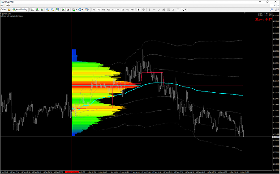The width and height of the screenshot is (280, 174).
Task: Click the Periods clock icon
Action: coord(80,10)
